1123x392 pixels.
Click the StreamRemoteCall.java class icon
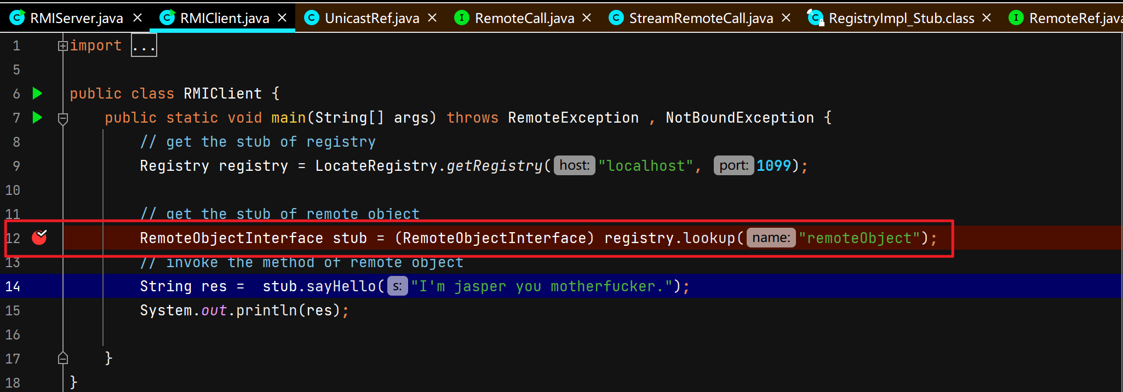tap(616, 18)
